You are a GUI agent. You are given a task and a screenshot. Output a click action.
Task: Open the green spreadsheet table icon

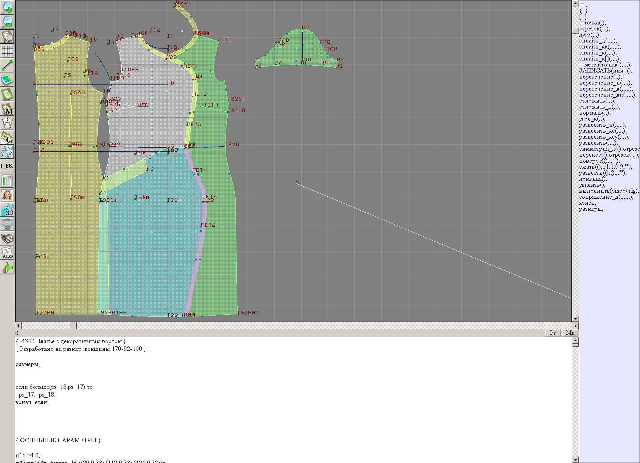[x=7, y=181]
